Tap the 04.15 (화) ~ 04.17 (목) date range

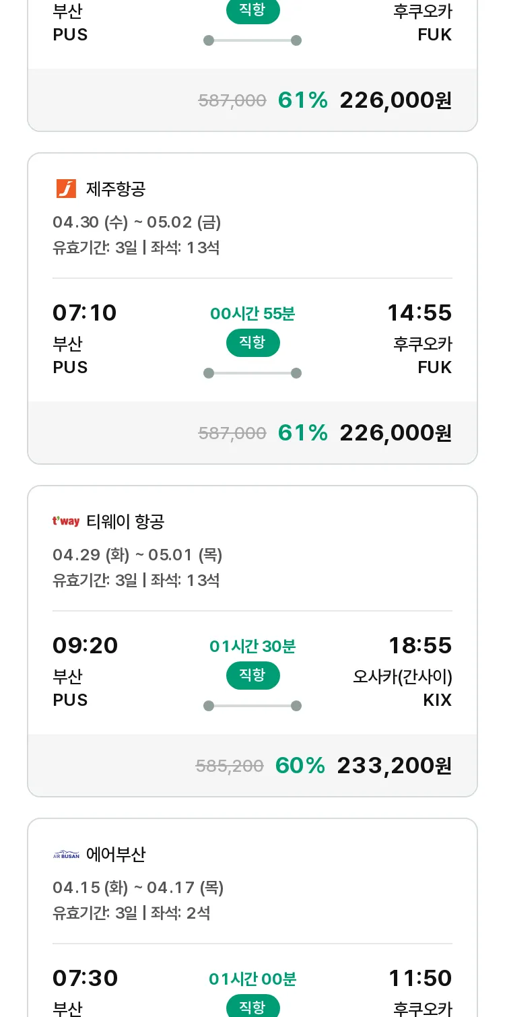coord(138,888)
